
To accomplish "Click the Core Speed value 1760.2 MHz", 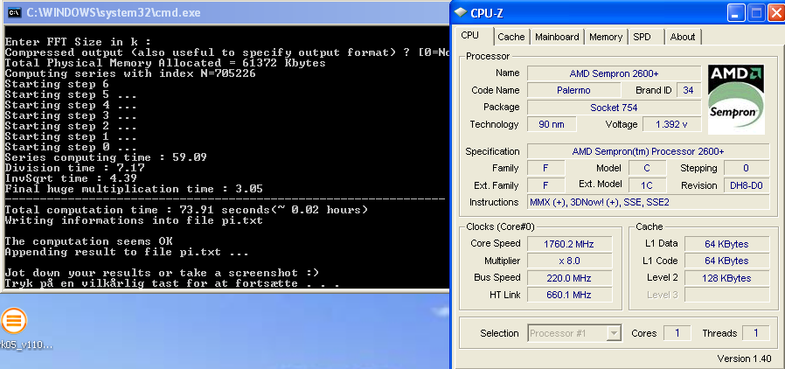I will (x=569, y=244).
